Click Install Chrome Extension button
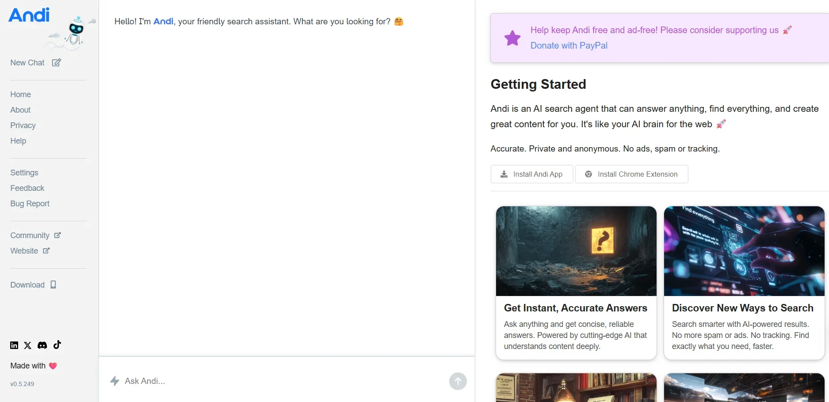 click(x=631, y=174)
